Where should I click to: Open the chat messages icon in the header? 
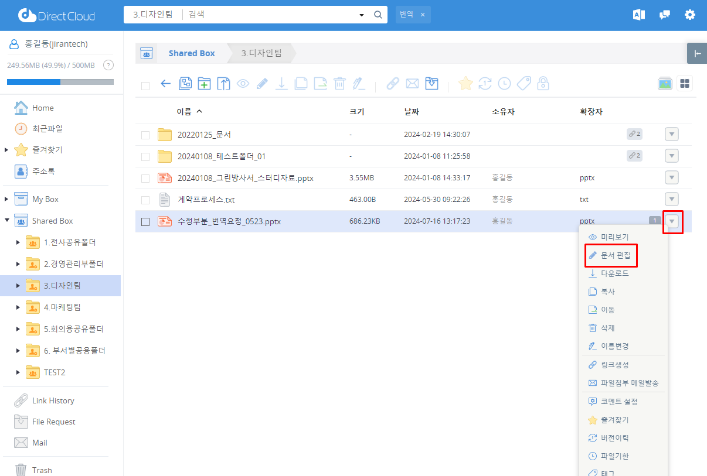(x=664, y=15)
